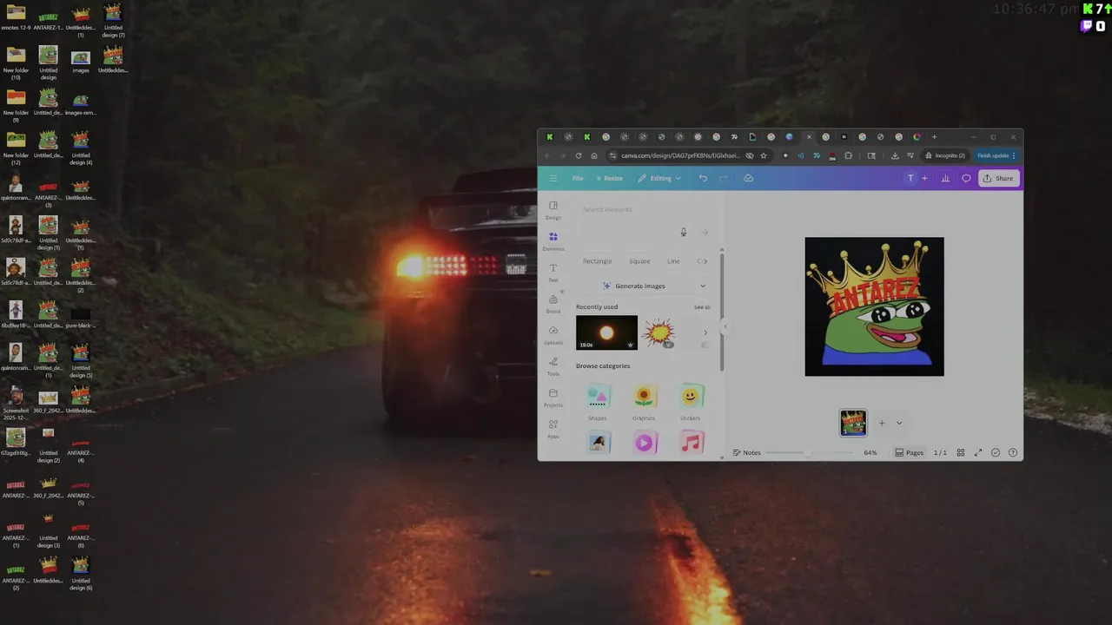The width and height of the screenshot is (1112, 625).
Task: Reload the page in Chrome
Action: click(579, 155)
